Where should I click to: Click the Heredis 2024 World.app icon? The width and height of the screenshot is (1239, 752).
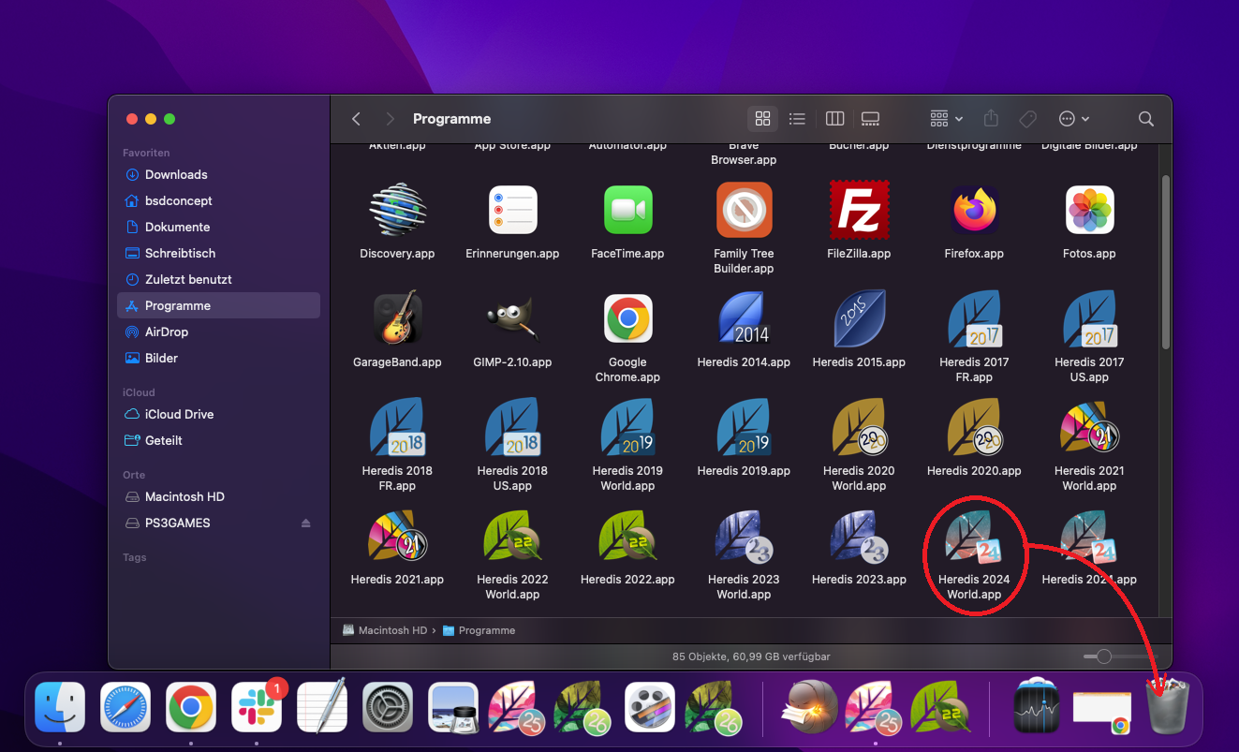(x=974, y=538)
